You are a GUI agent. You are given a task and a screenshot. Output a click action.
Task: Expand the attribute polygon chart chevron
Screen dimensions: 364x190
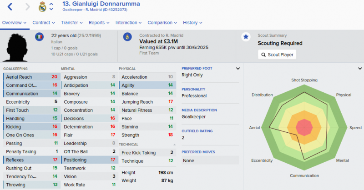point(360,69)
